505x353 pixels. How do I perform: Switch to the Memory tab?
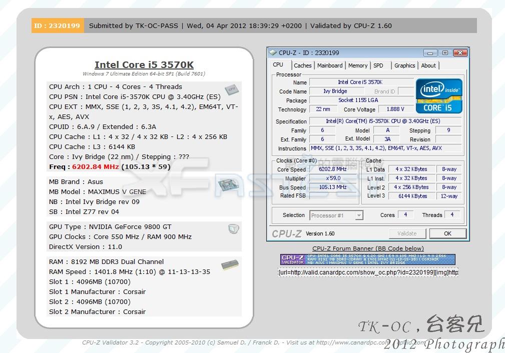click(358, 65)
